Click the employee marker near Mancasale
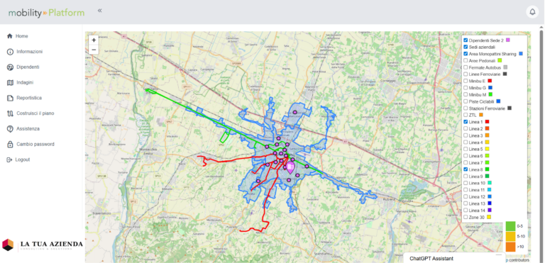Image resolution: width=545 pixels, height=263 pixels. coord(294,112)
